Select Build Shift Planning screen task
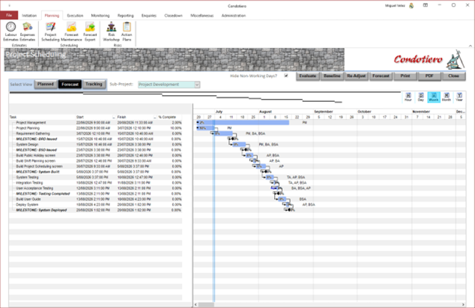475x308 pixels. [96, 161]
